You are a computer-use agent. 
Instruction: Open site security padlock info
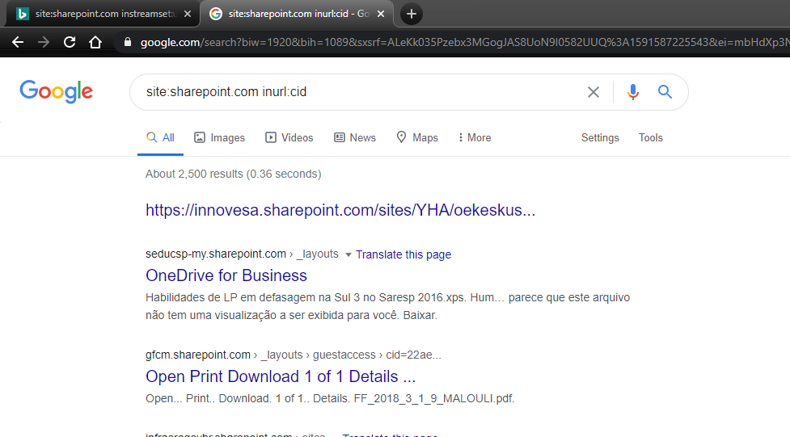[128, 42]
